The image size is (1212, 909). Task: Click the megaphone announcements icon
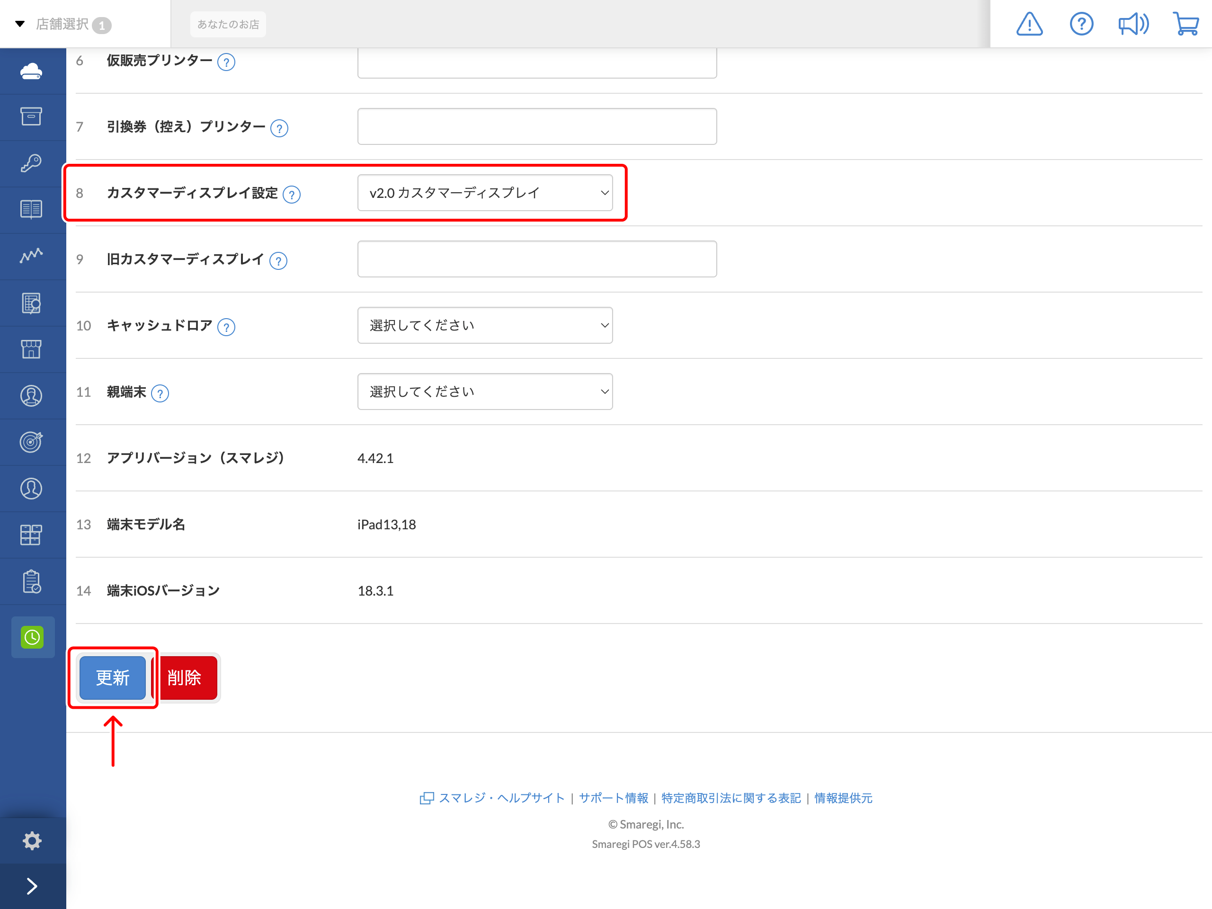[1132, 24]
